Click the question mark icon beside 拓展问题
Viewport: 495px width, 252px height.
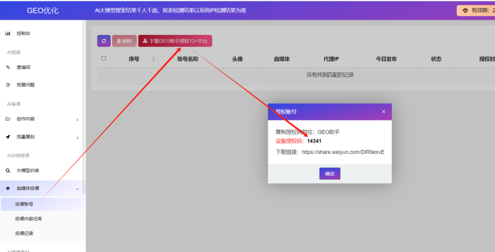[8, 85]
